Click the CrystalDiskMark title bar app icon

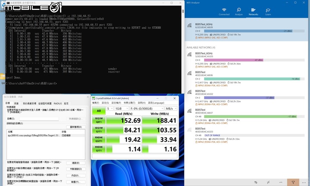(x=93, y=98)
